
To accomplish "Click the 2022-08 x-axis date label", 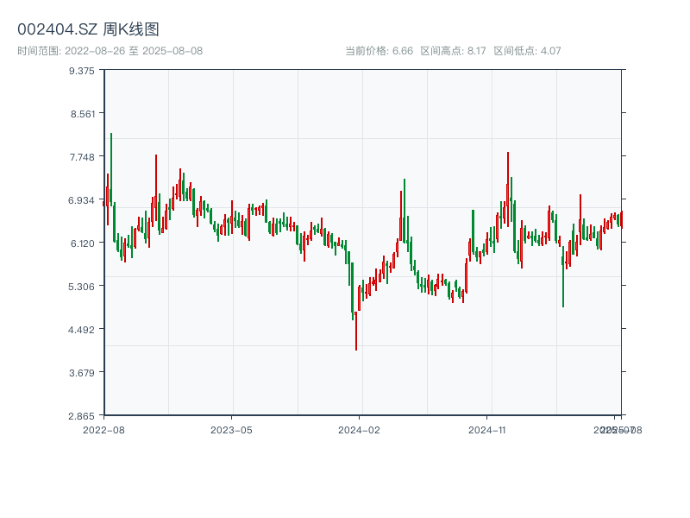I will coord(103,429).
